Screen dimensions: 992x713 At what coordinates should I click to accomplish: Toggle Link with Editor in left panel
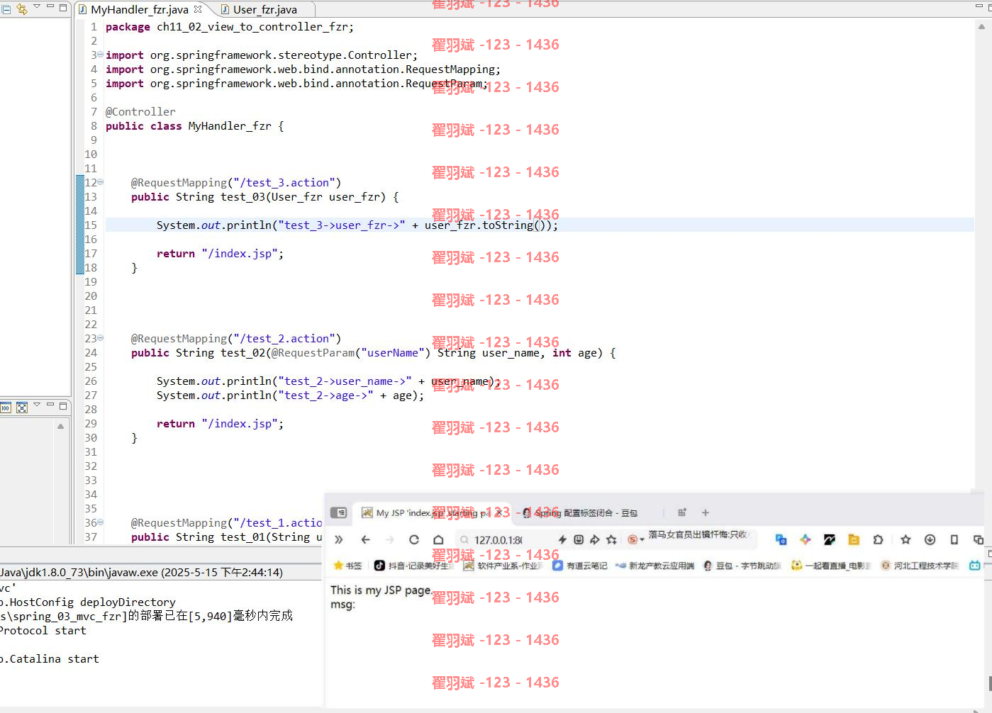pyautogui.click(x=21, y=9)
